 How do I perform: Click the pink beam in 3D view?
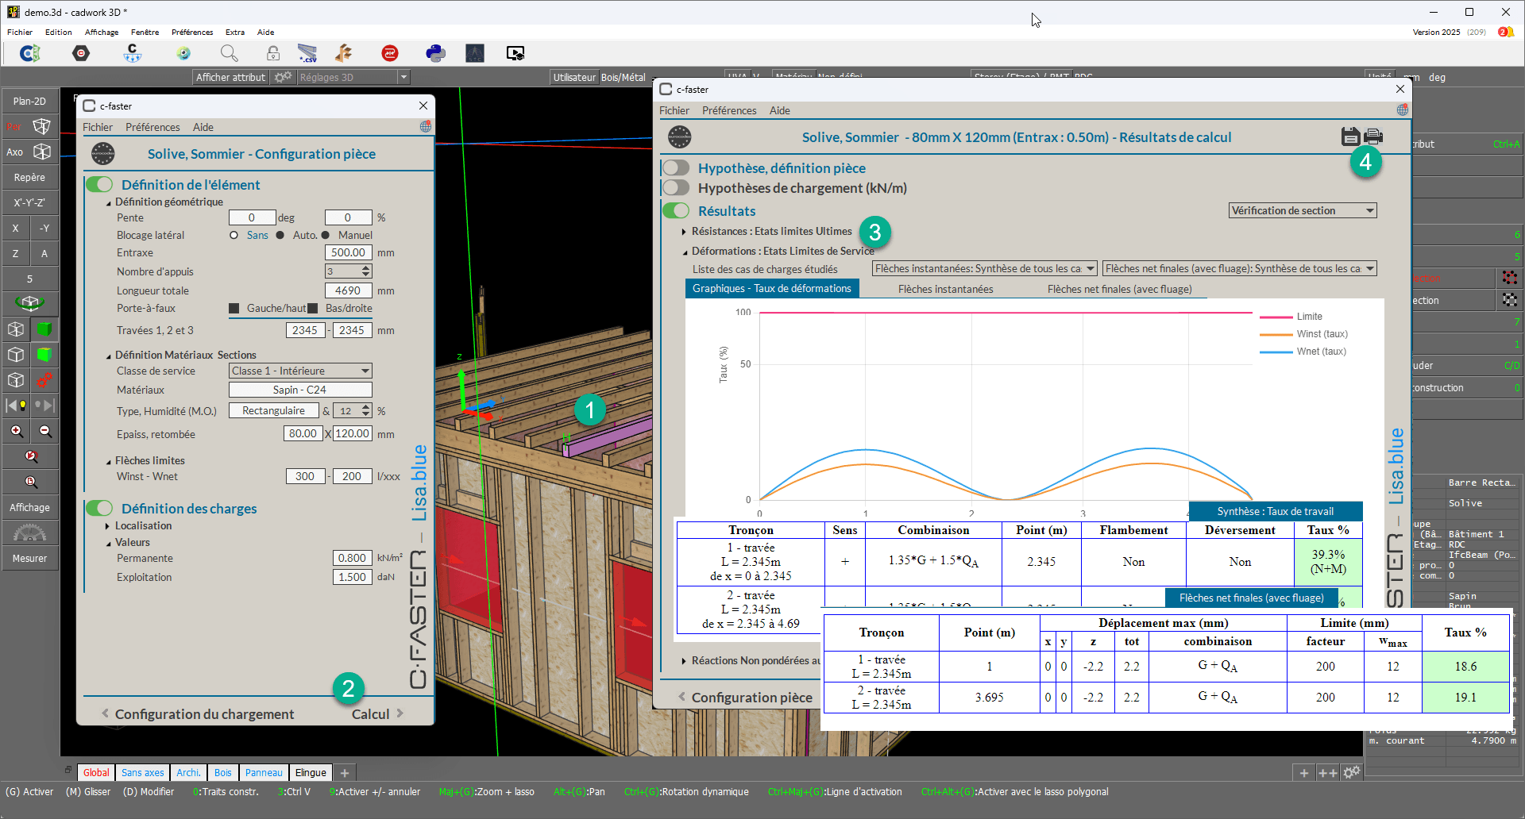pos(608,440)
